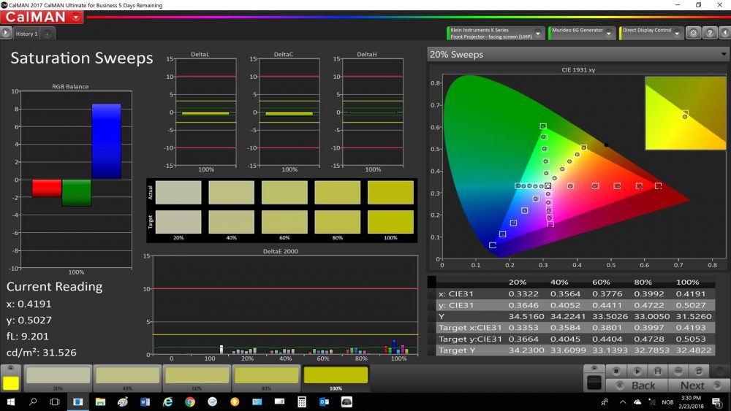Click the refresh loop icon
731x411 pixels.
click(698, 371)
